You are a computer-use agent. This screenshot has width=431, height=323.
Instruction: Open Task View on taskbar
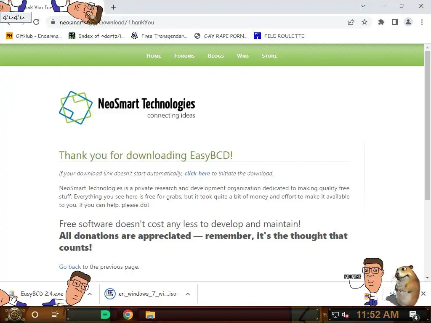55,315
